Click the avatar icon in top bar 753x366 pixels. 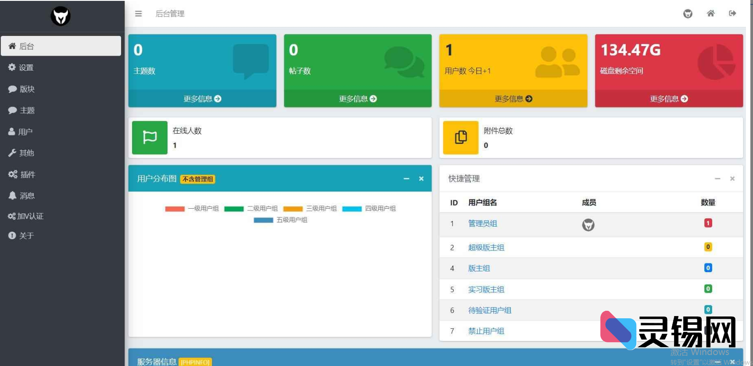[x=688, y=14]
